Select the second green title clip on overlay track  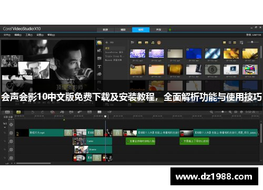pyautogui.click(x=194, y=141)
